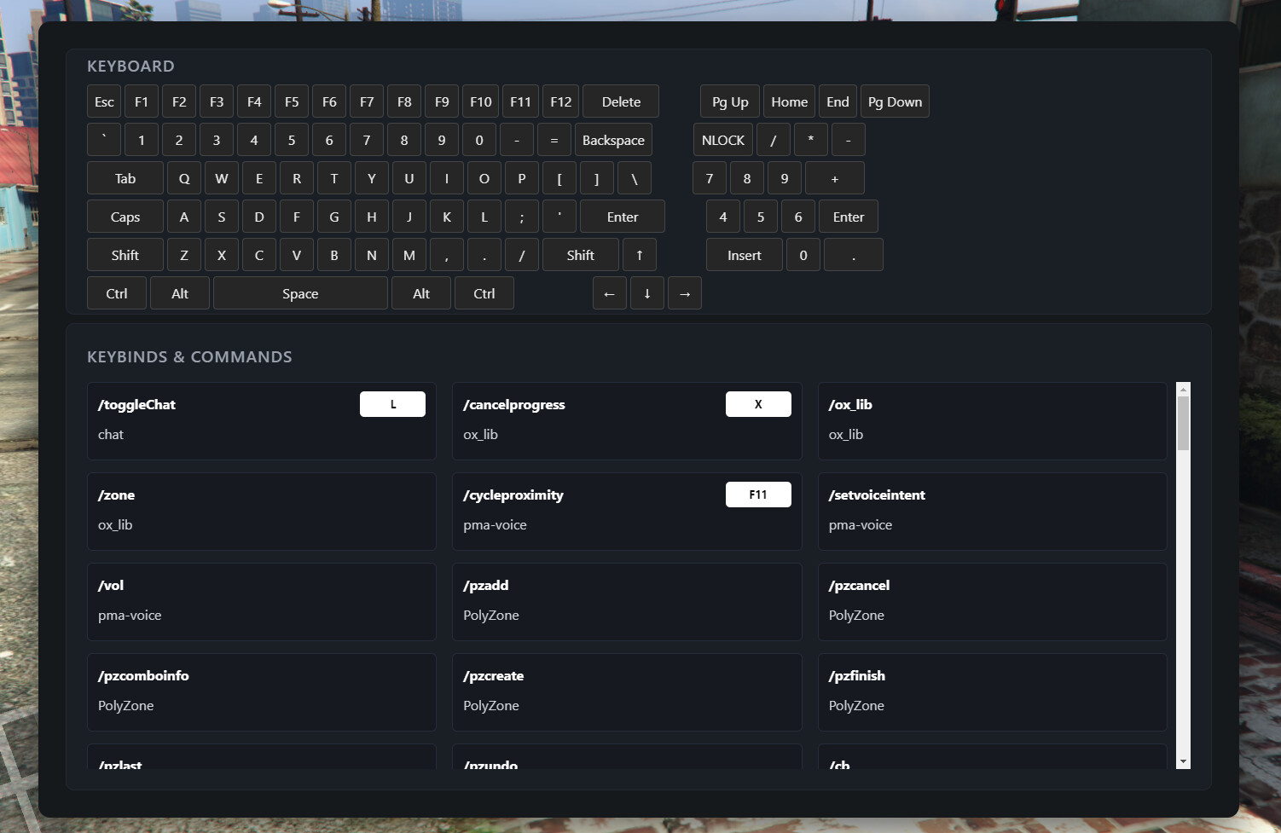
Task: Click the Delete key on the keyboard
Action: pos(620,101)
